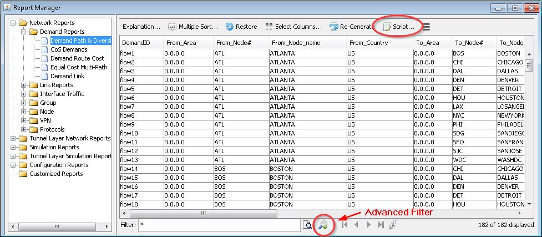Open Select Columns dialog

click(294, 27)
